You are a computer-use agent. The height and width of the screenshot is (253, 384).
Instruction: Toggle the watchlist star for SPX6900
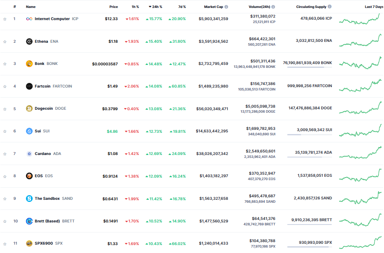(5, 244)
